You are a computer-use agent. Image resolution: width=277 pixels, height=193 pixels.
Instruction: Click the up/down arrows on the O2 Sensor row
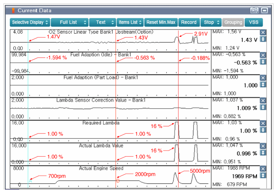click(263, 40)
